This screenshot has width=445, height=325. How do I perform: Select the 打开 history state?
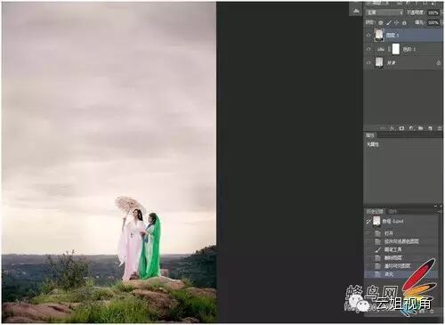click(401, 233)
